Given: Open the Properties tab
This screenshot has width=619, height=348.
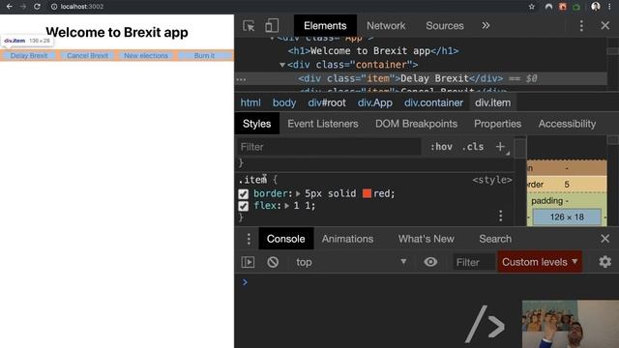Looking at the screenshot, I should (x=497, y=124).
